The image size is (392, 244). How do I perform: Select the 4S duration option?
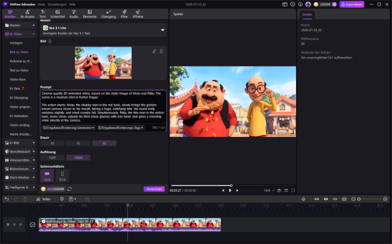click(52, 143)
